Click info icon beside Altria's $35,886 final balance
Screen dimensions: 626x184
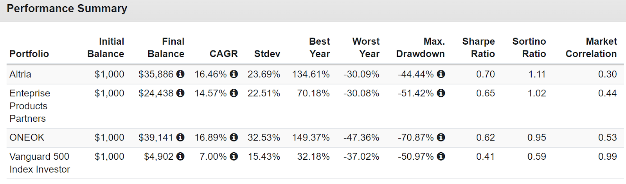(x=180, y=74)
